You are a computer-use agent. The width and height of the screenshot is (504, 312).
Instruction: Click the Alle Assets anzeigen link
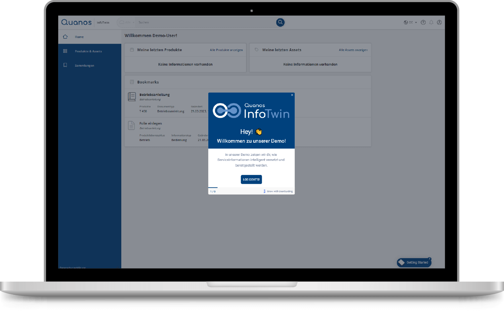pyautogui.click(x=353, y=50)
